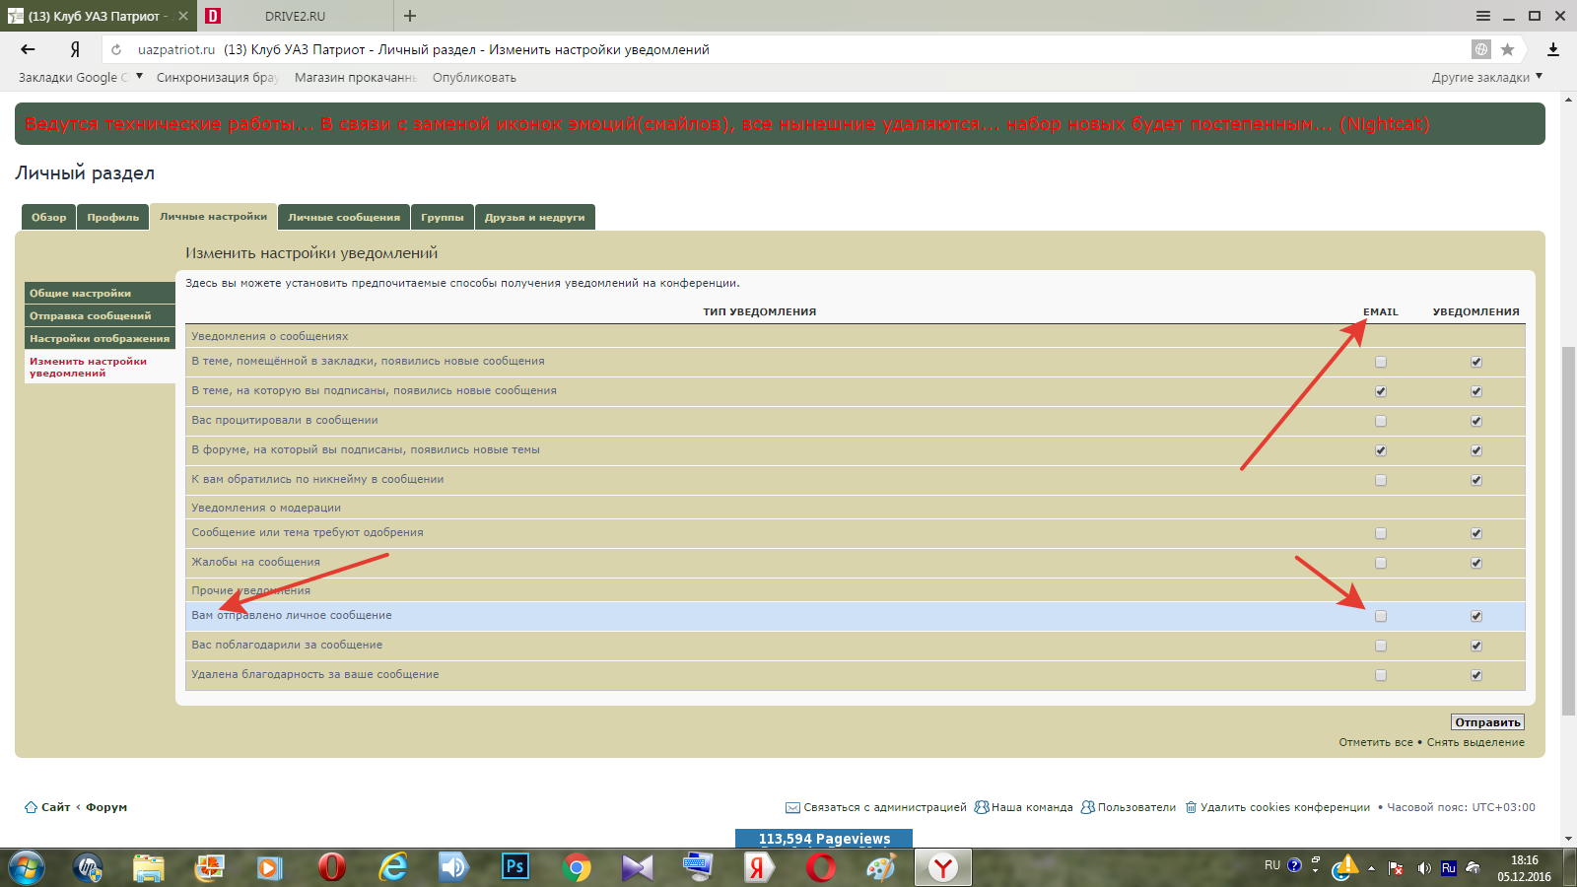Expand the Другие закладки dropdown
Viewport: 1577px width, 887px height.
click(1486, 77)
